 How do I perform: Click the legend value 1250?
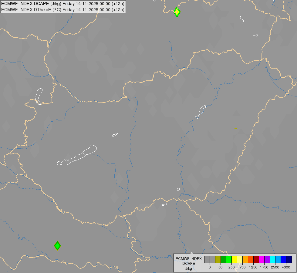253,267
